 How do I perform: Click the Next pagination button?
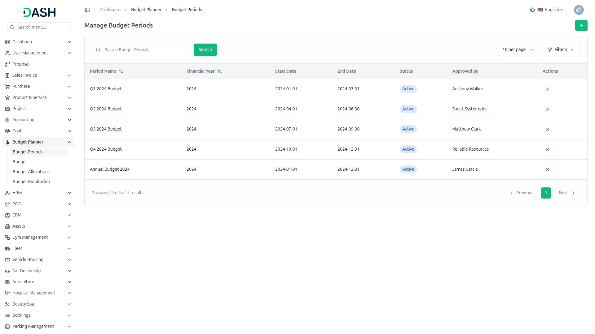[x=566, y=193]
